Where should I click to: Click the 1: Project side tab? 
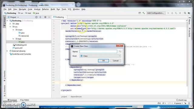coord(5,21)
